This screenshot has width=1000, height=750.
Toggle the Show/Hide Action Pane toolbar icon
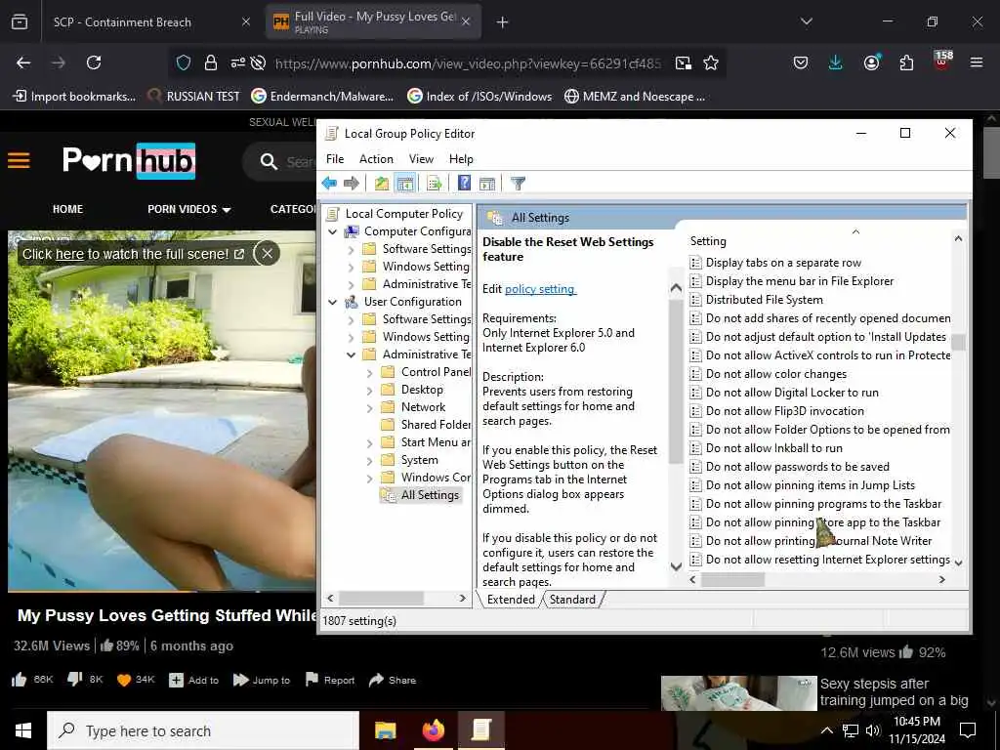487,184
